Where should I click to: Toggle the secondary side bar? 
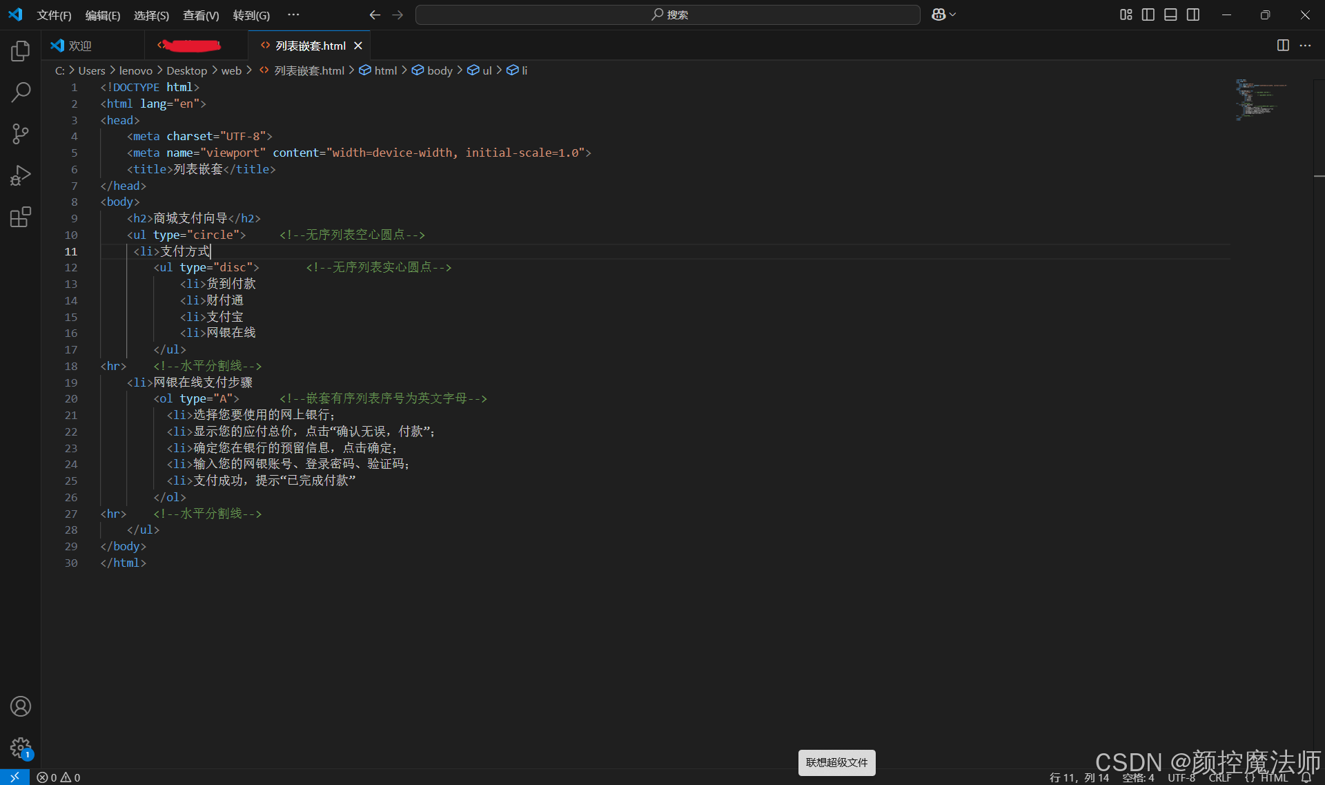click(x=1193, y=14)
